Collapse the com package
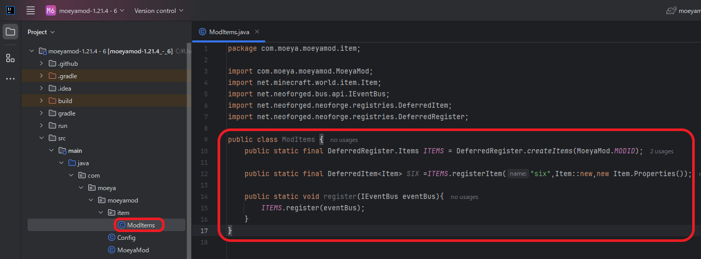Image resolution: width=701 pixels, height=259 pixels. pyautogui.click(x=71, y=176)
